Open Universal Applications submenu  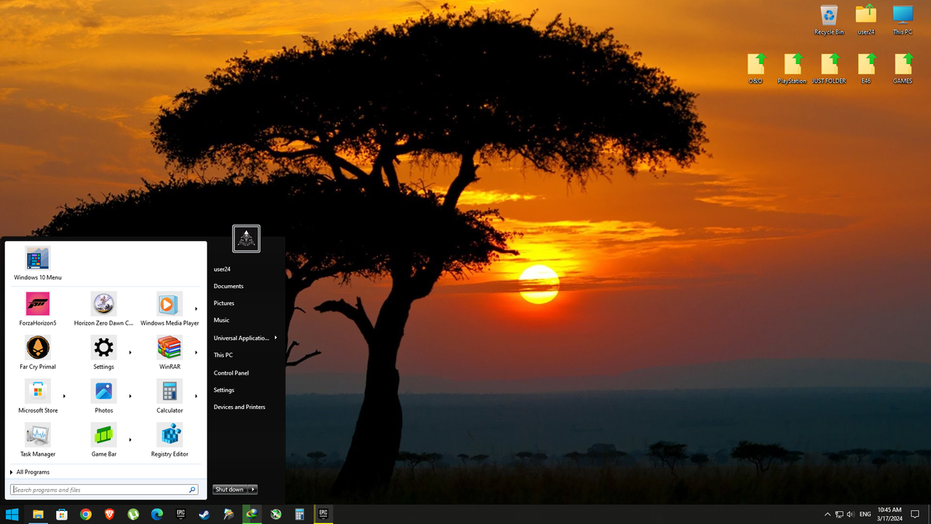[x=245, y=338]
